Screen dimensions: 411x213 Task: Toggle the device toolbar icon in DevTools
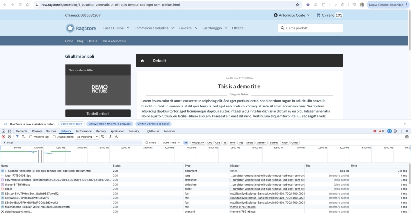click(x=9, y=131)
